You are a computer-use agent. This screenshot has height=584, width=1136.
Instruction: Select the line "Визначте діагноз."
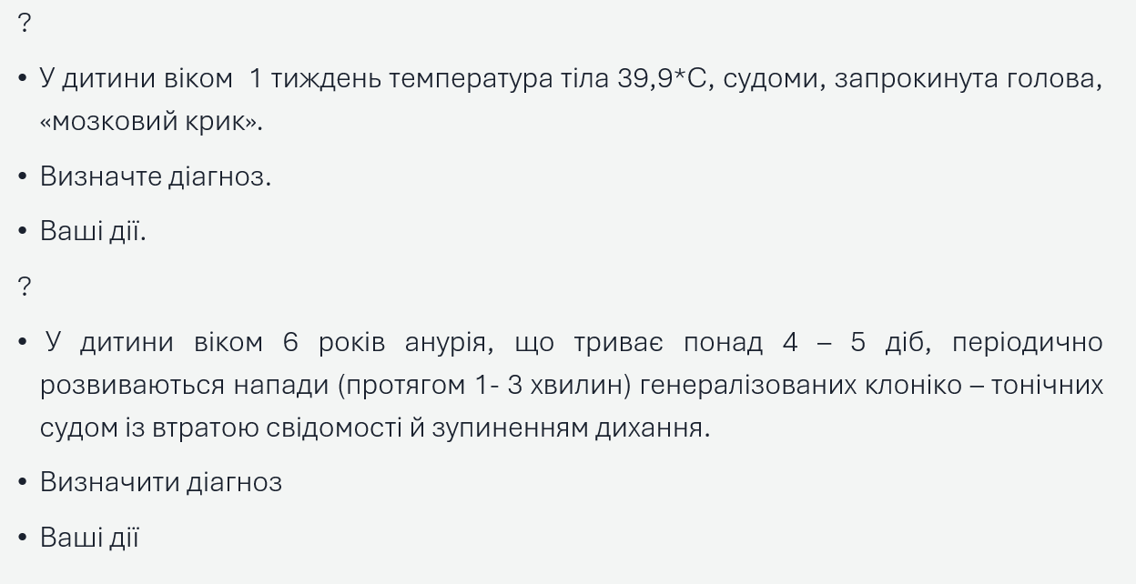(x=156, y=176)
